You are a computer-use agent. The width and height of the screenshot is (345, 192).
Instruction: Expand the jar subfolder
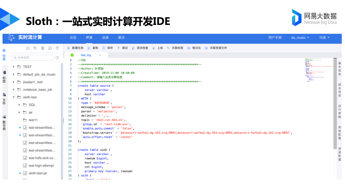point(19,112)
